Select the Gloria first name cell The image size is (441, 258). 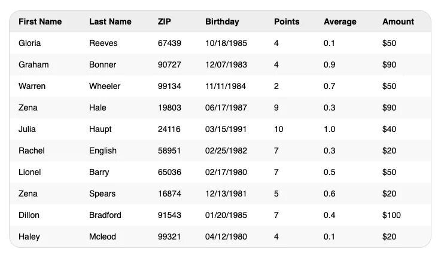pos(30,43)
